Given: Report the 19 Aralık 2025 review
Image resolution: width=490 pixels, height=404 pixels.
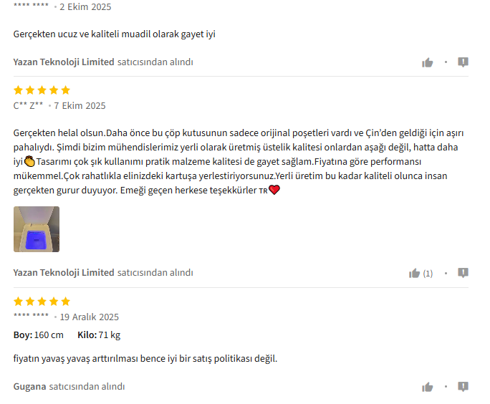Looking at the screenshot, I should coord(463,387).
